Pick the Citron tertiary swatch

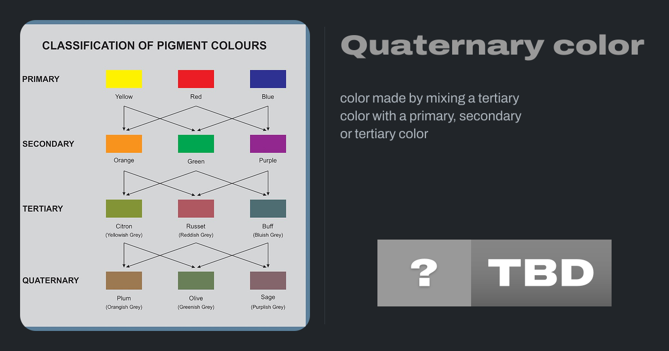click(124, 208)
